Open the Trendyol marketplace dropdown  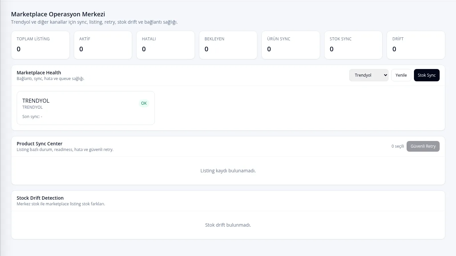coord(369,75)
